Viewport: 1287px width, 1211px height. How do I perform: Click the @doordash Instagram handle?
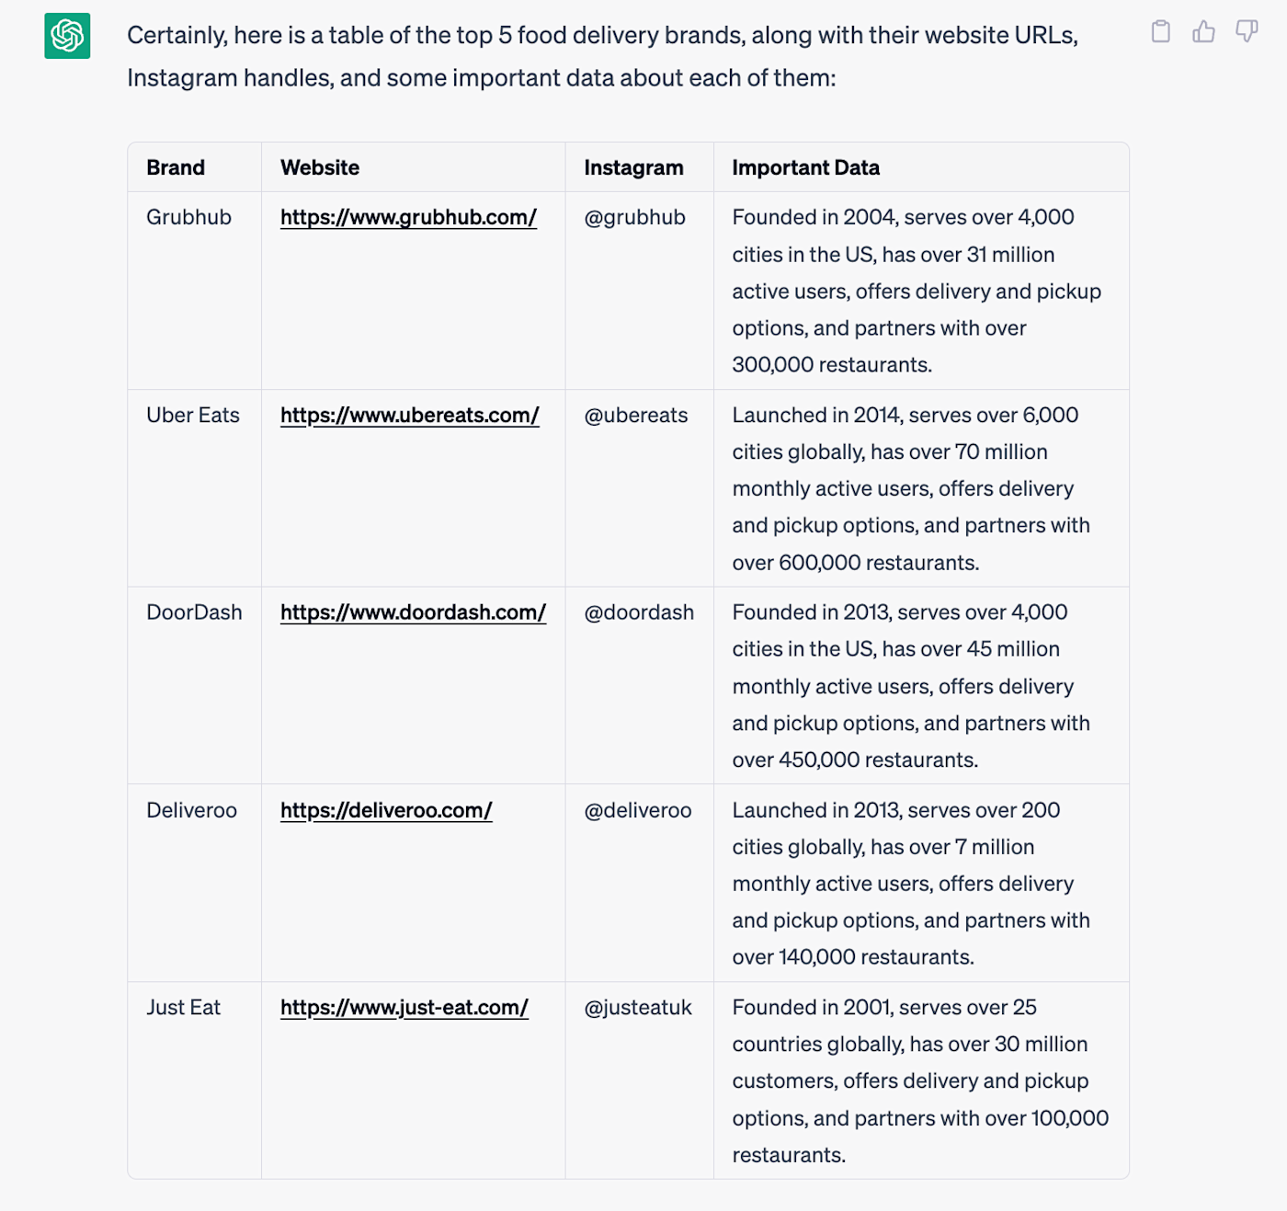coord(639,612)
